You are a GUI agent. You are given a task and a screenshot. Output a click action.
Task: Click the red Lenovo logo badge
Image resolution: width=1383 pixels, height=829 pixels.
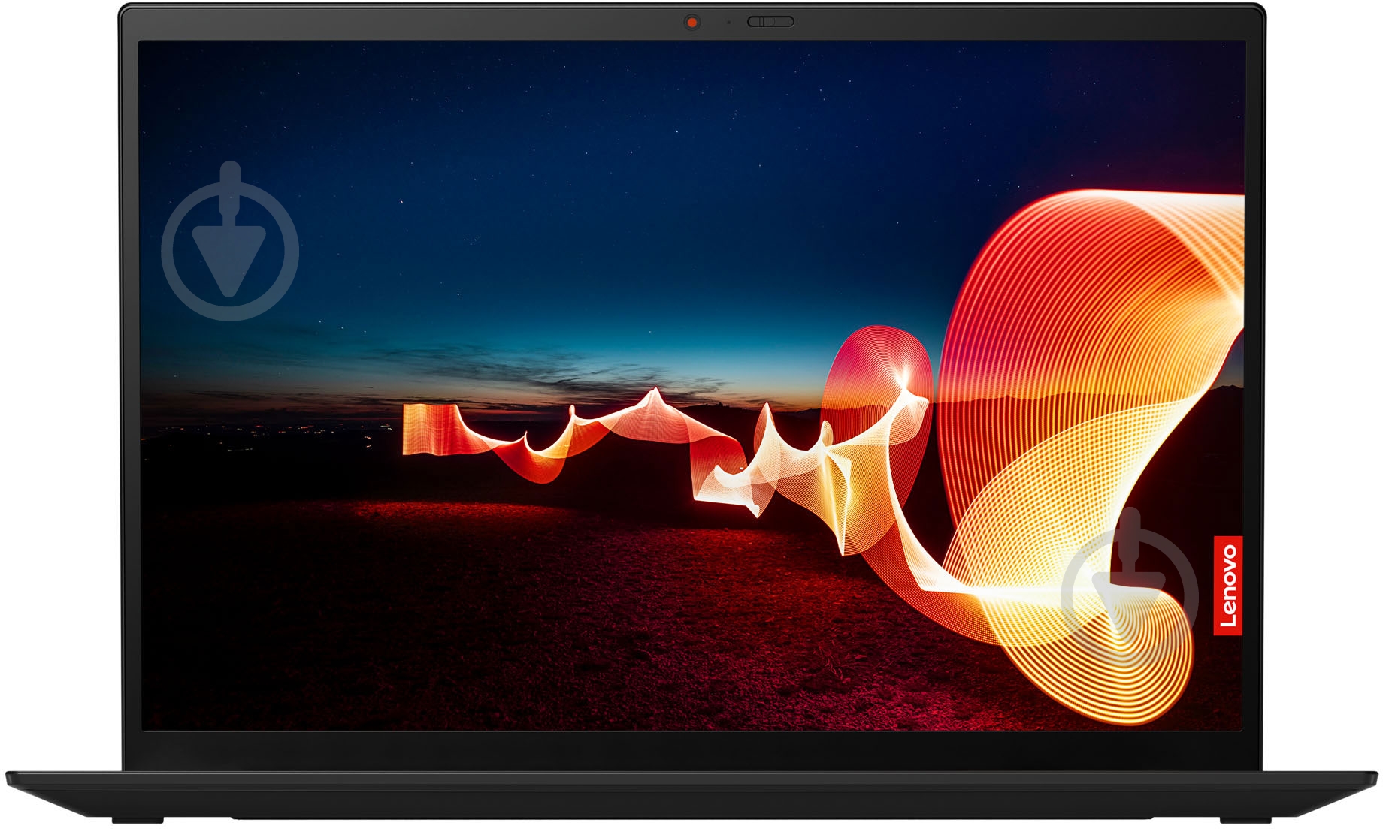click(x=1228, y=585)
